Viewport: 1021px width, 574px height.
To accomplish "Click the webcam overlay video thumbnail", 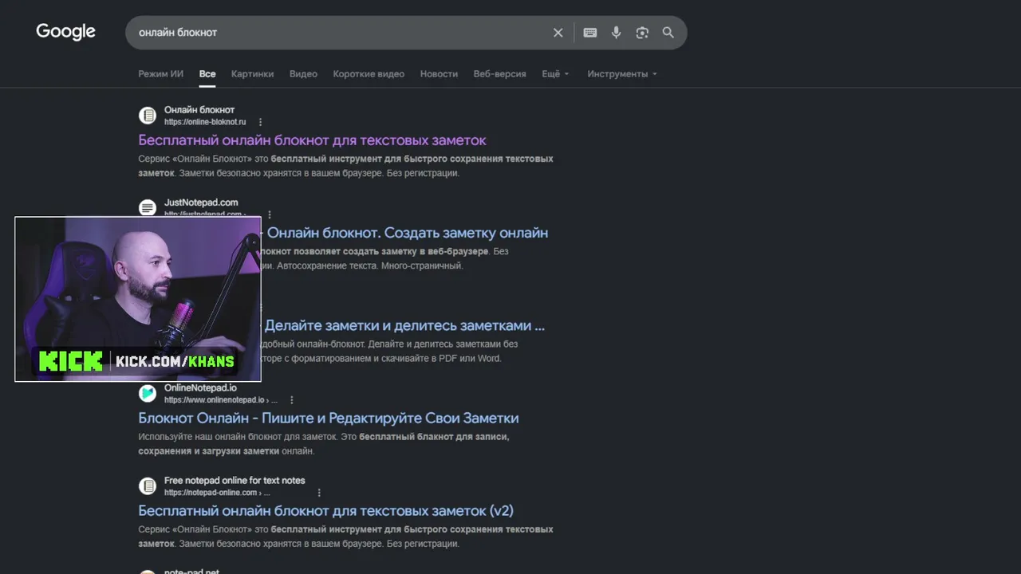I will pos(138,299).
